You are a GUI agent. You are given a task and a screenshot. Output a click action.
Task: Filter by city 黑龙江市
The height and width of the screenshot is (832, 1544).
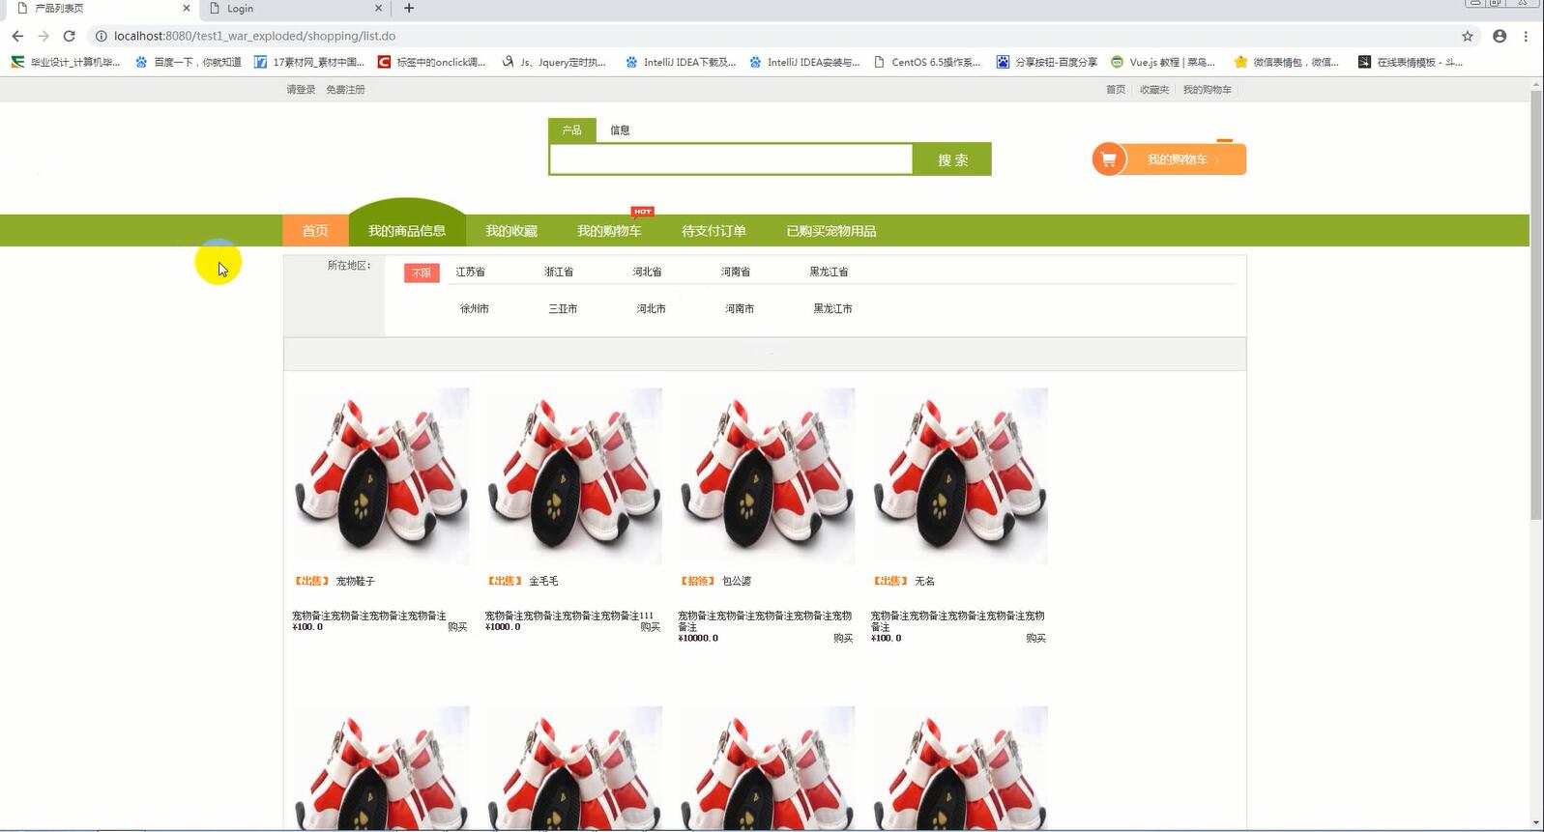coord(833,309)
